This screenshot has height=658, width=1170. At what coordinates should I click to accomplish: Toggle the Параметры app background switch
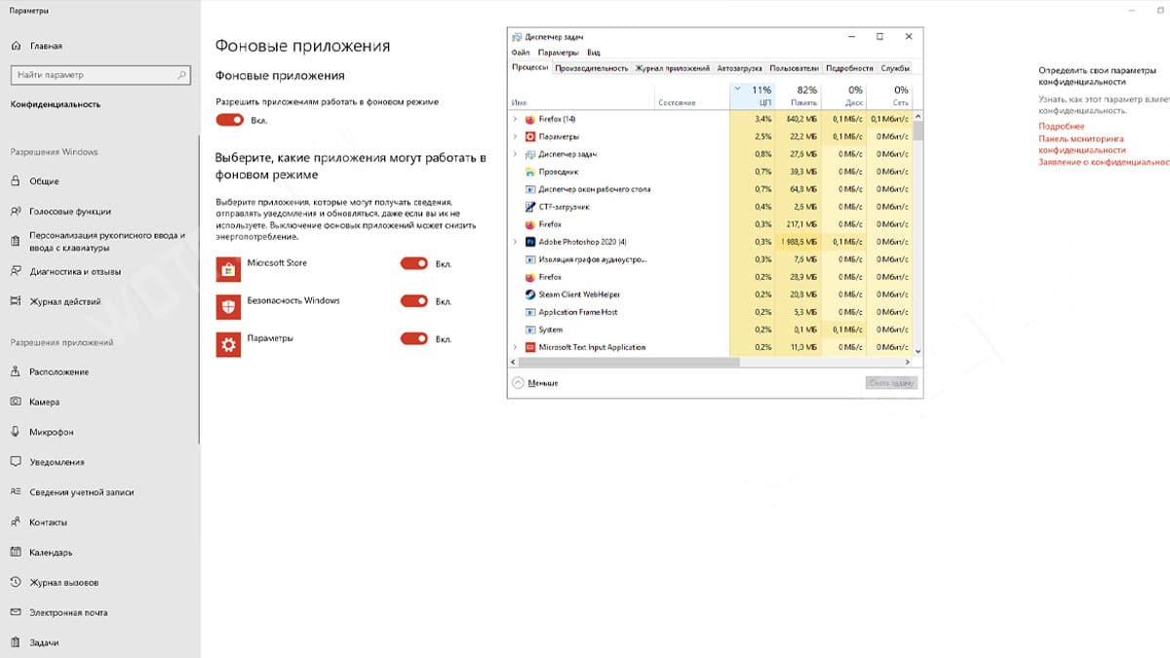(x=414, y=338)
